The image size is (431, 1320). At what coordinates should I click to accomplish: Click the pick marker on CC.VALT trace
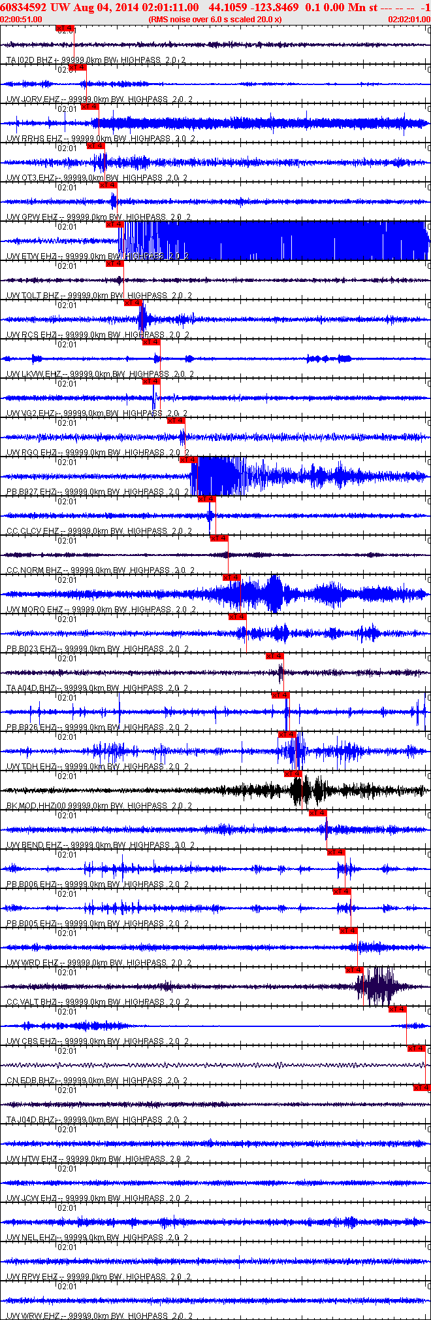[x=355, y=970]
